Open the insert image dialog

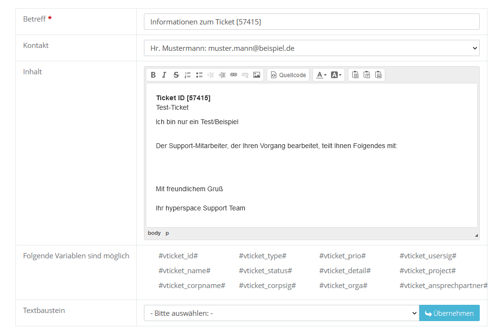coord(257,75)
